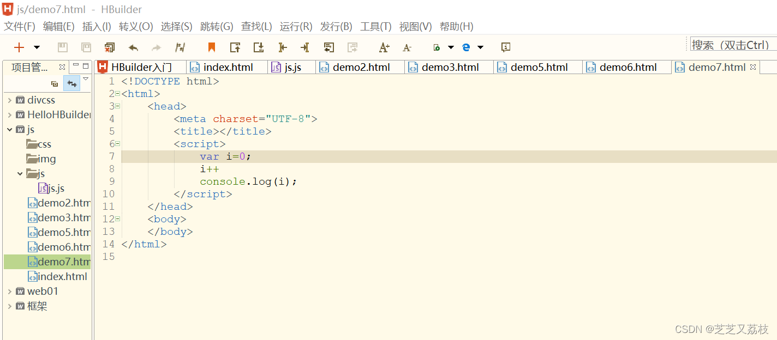This screenshot has width=777, height=340.
Task: Click the orange bookmark icon
Action: [x=212, y=47]
